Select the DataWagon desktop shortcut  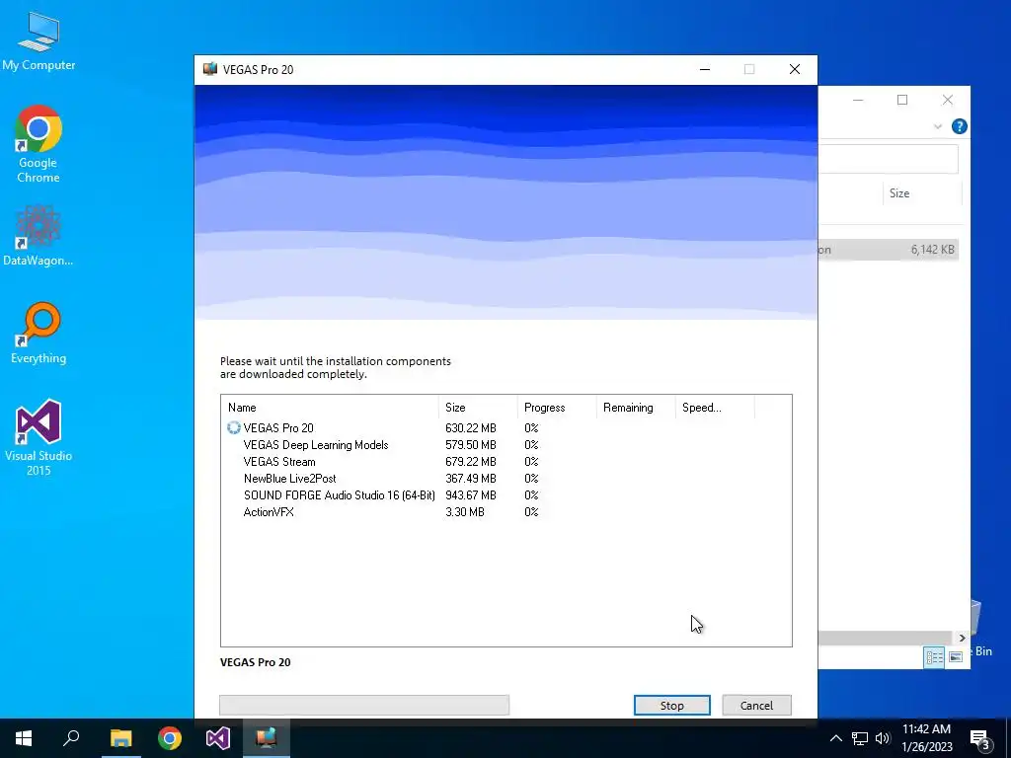click(x=39, y=235)
